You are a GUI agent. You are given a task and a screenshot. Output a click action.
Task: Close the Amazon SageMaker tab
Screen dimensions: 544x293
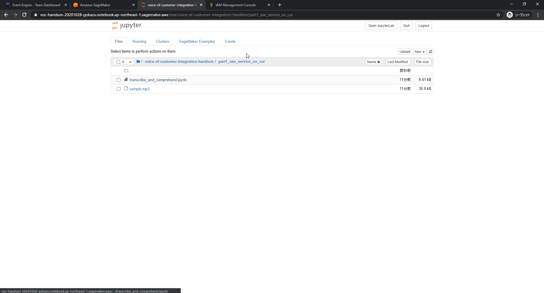pos(133,5)
